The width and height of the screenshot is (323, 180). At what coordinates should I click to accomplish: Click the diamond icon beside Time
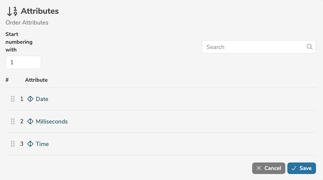click(x=30, y=144)
